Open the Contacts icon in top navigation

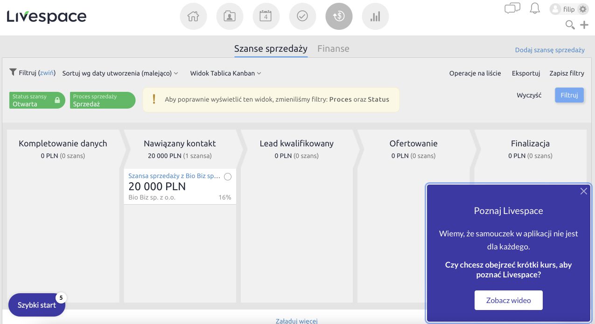(230, 16)
